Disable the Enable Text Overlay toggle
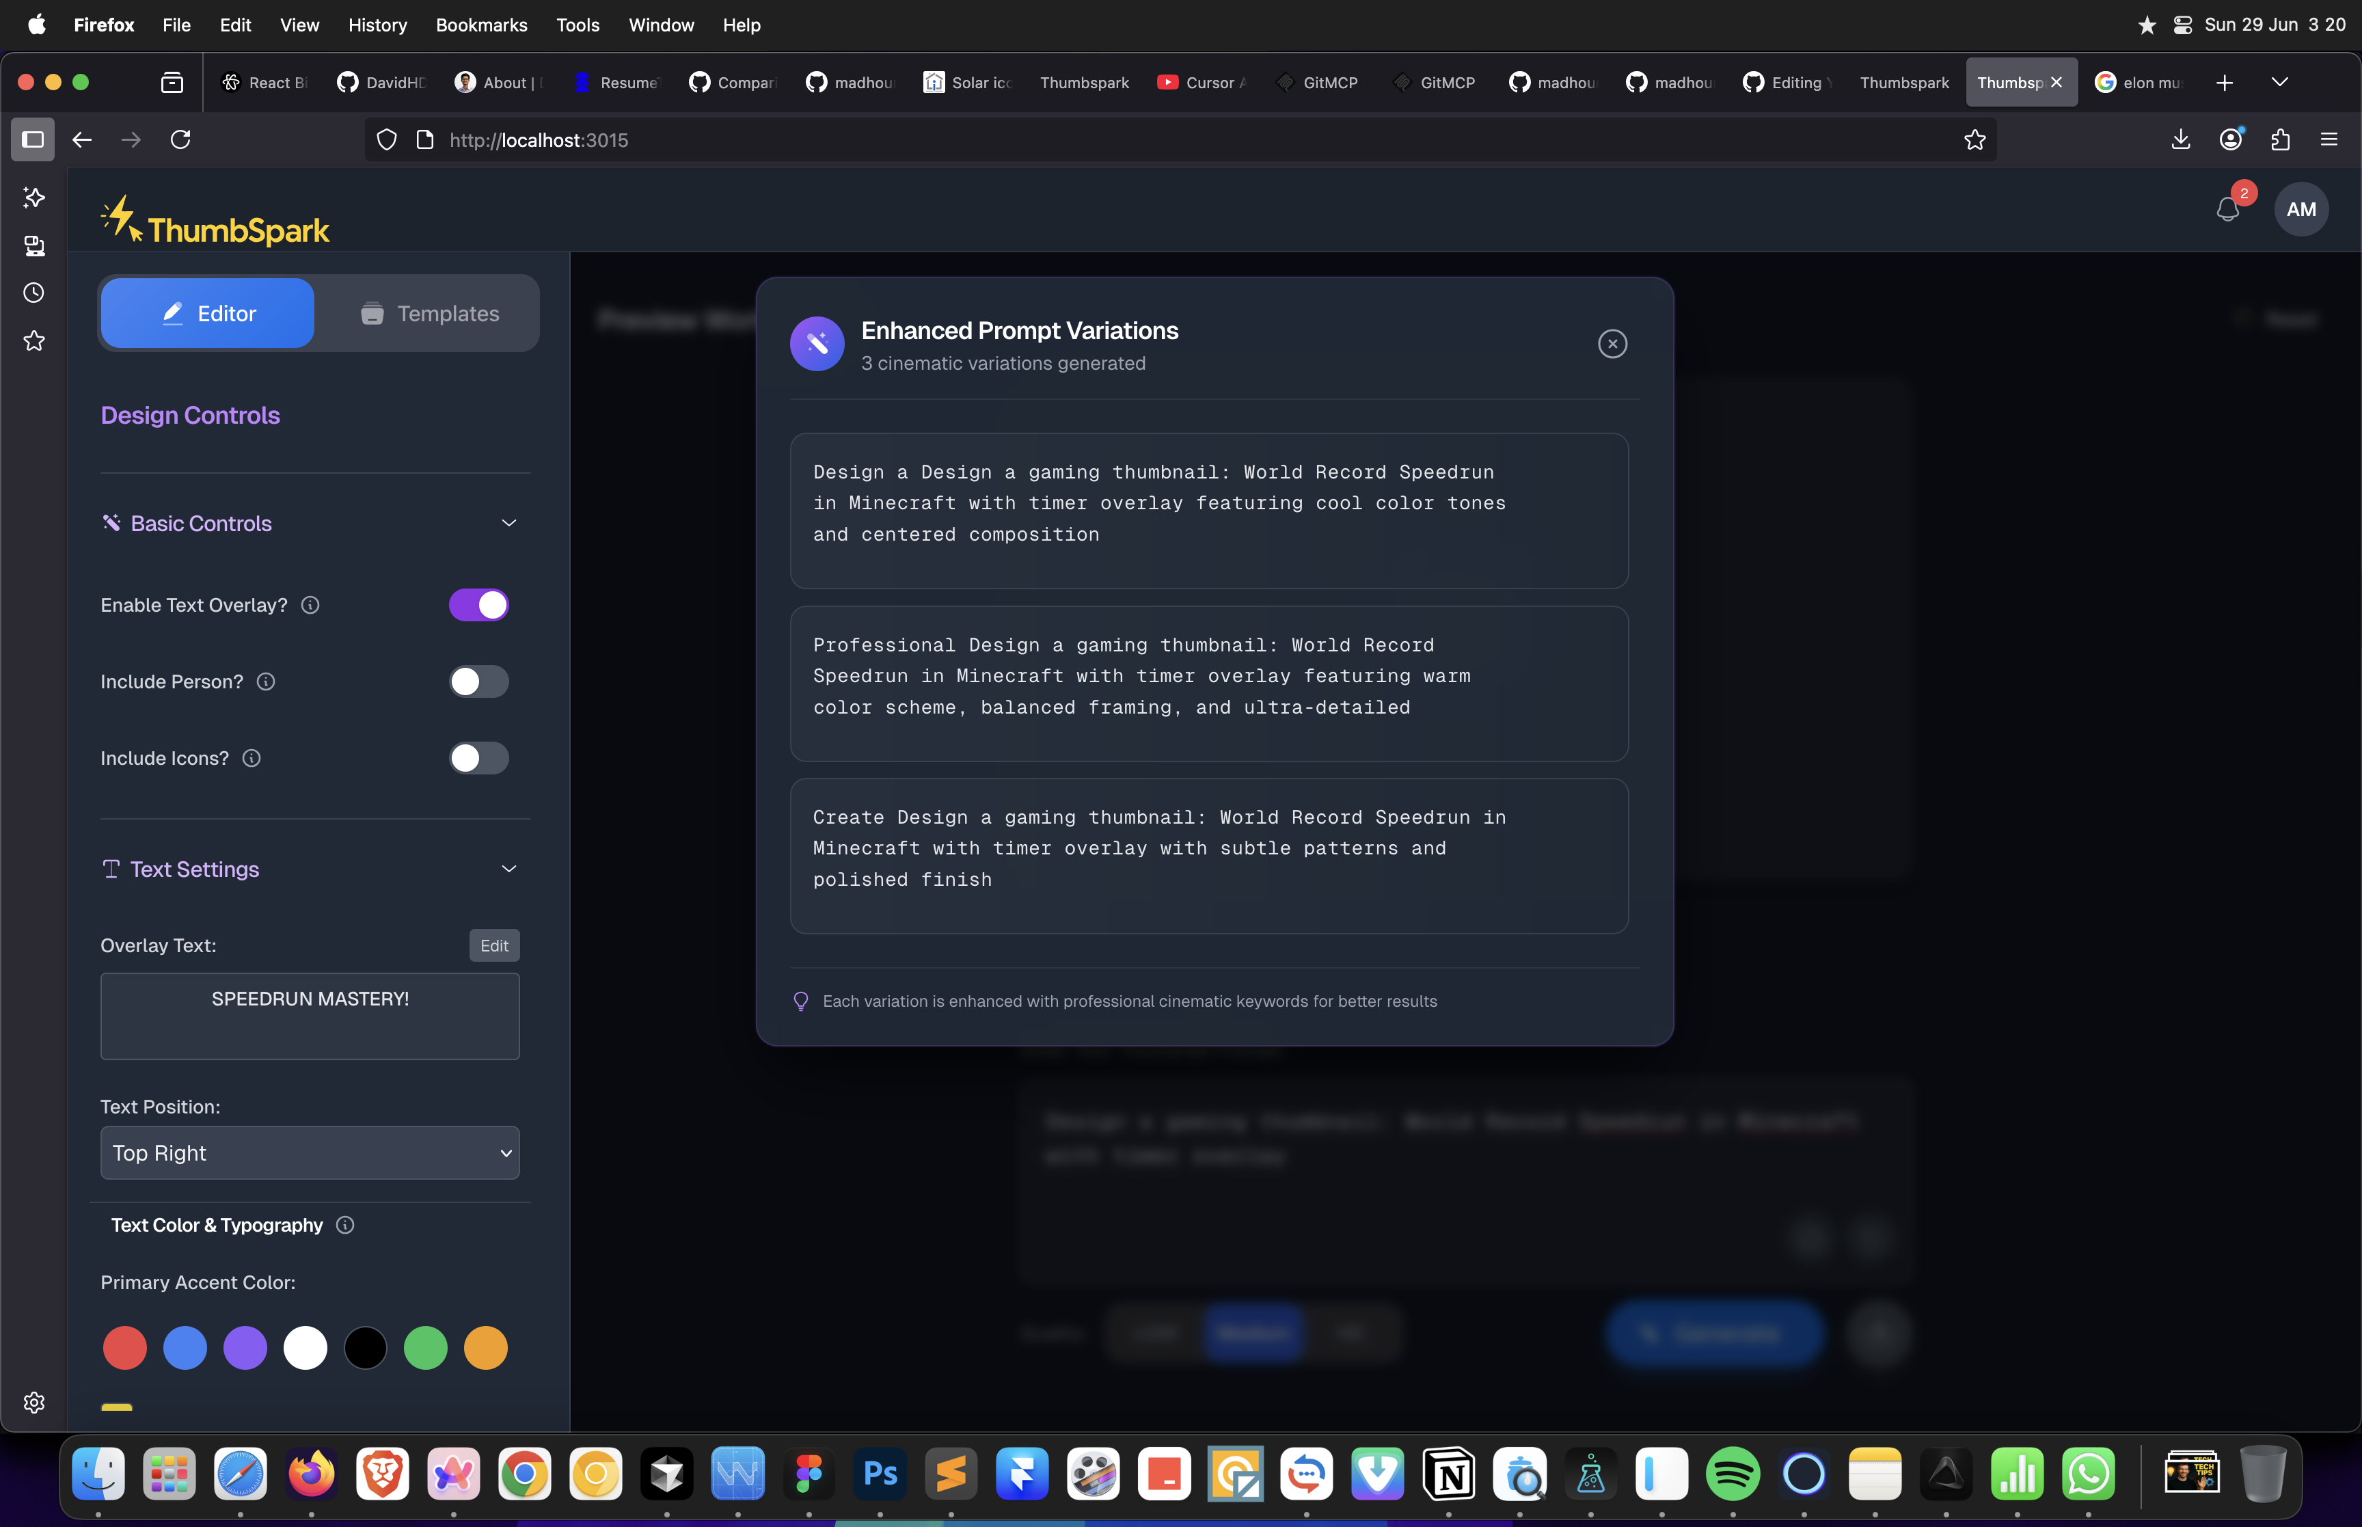The width and height of the screenshot is (2362, 1527). pos(478,605)
